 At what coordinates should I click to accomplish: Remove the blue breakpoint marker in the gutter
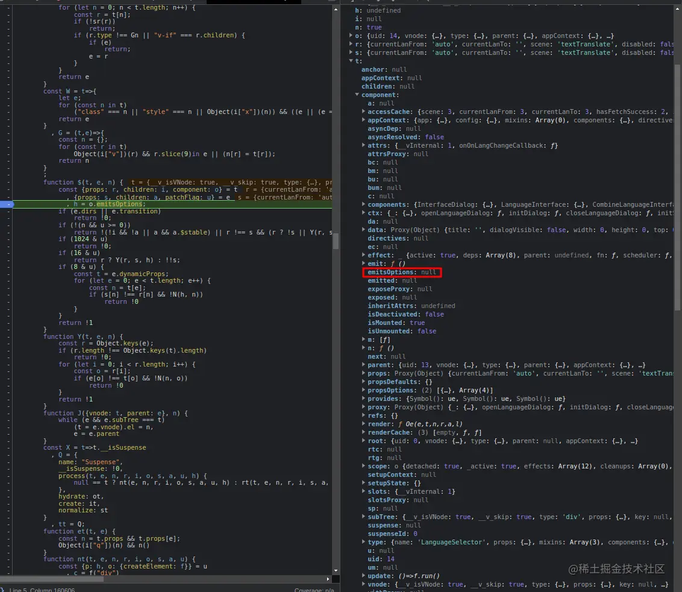[x=7, y=204]
